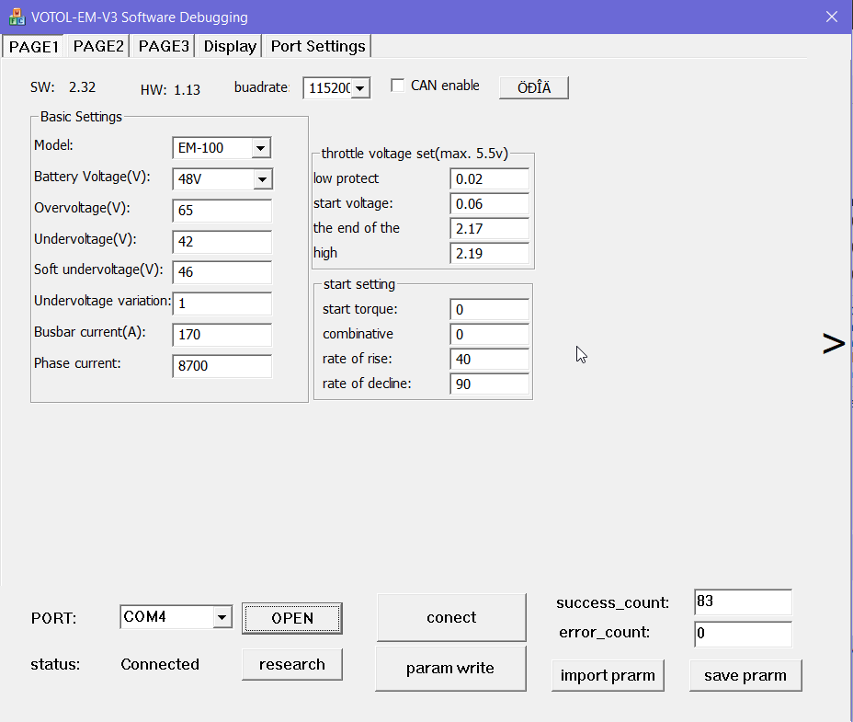Viewport: 853px width, 722px height.
Task: Select the Phase current input field
Action: [x=222, y=366]
